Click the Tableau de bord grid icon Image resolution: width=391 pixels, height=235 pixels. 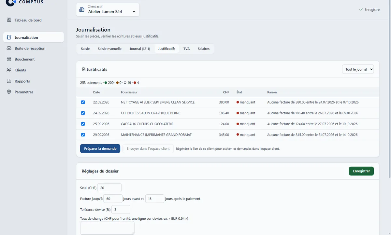(9, 20)
